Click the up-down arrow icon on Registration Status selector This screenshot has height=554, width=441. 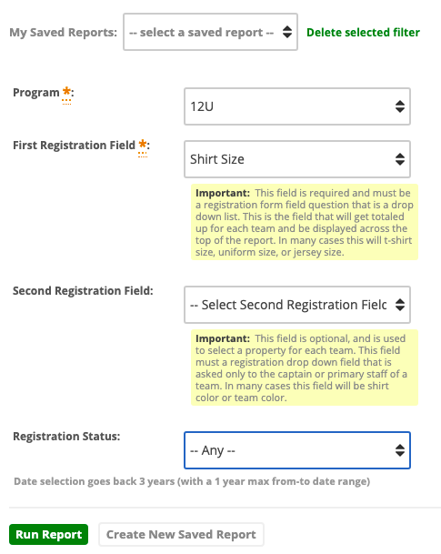400,450
